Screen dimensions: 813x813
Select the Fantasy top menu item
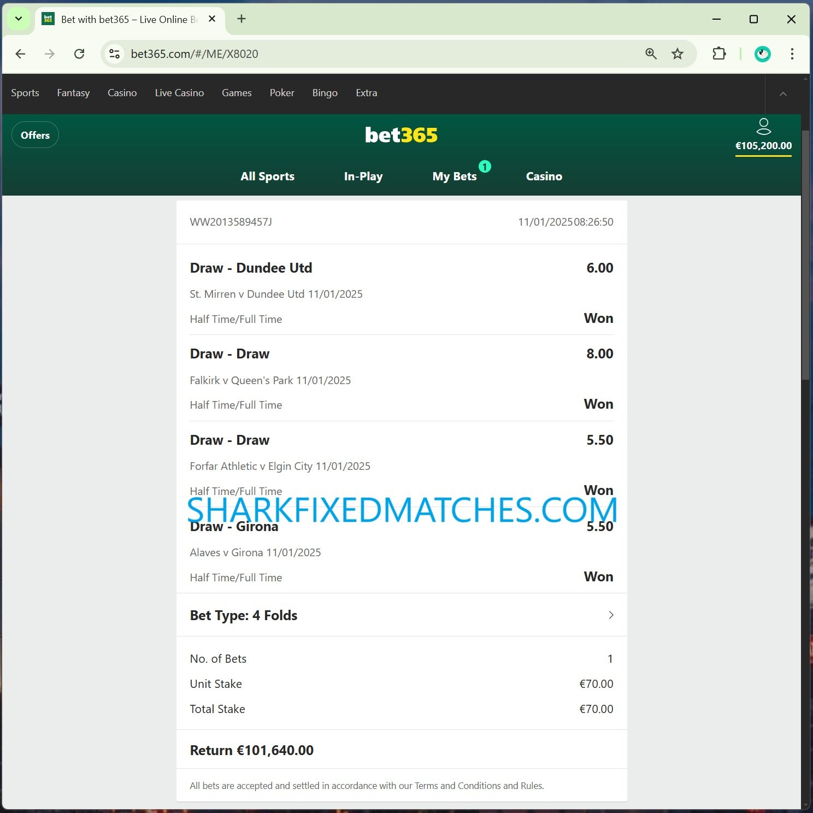(x=73, y=93)
